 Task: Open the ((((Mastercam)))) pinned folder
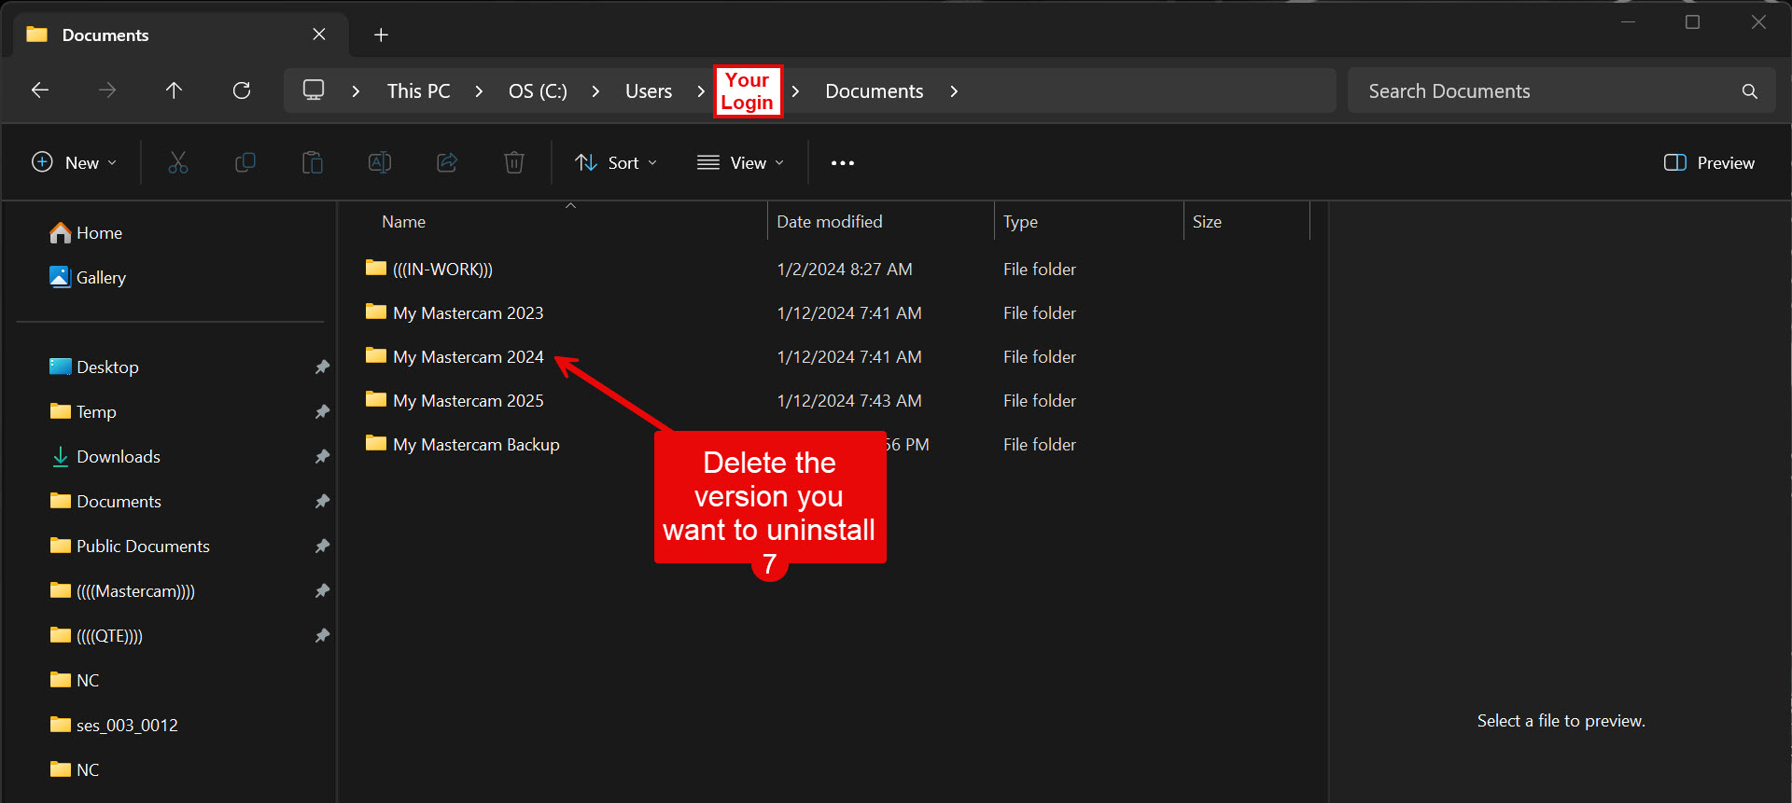pos(122,591)
